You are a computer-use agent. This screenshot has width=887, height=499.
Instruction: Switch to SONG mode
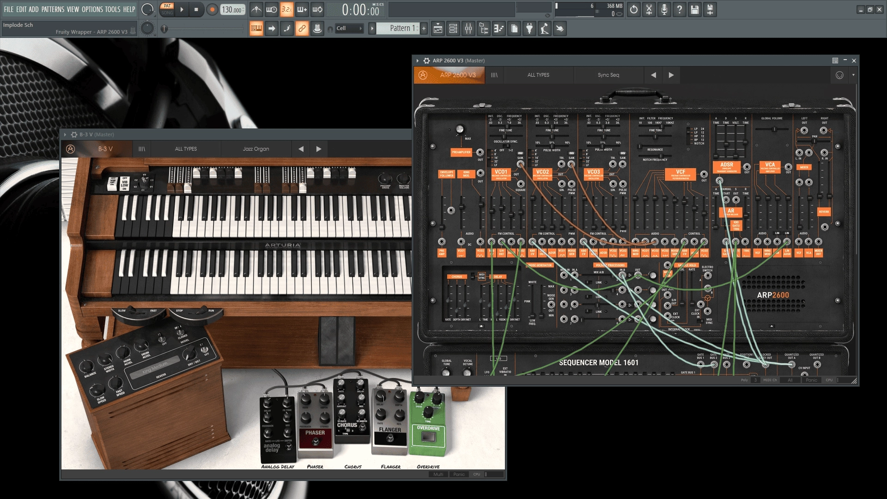point(167,13)
